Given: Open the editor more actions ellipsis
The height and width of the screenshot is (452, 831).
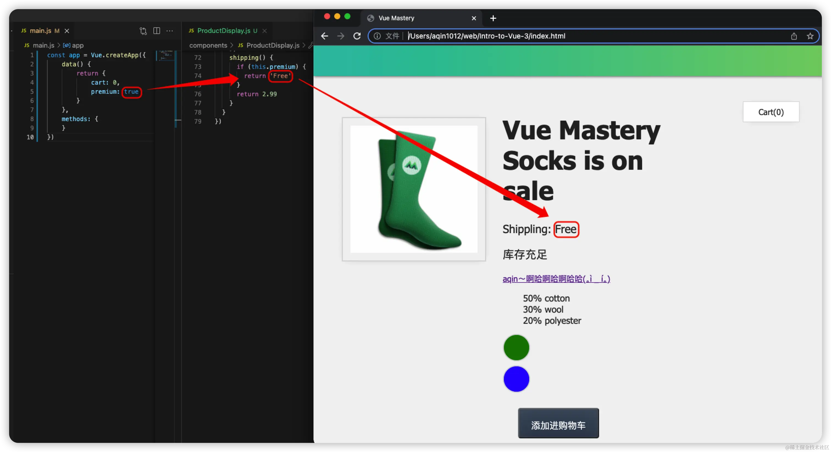Looking at the screenshot, I should pyautogui.click(x=170, y=31).
